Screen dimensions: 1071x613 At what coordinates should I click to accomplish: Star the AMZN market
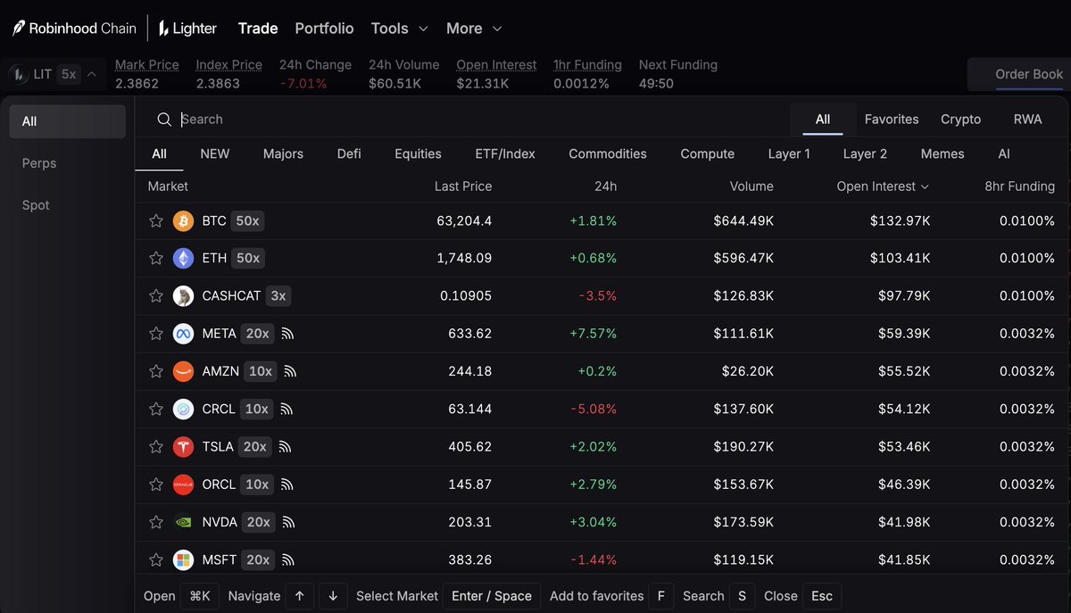point(156,371)
